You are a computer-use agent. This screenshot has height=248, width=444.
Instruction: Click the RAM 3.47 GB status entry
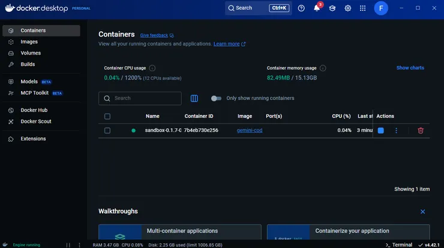click(106, 245)
